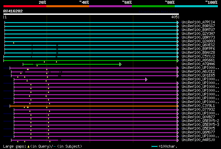Click the green alignment bar for A9S661
The image size is (221, 149).
coord(90,61)
